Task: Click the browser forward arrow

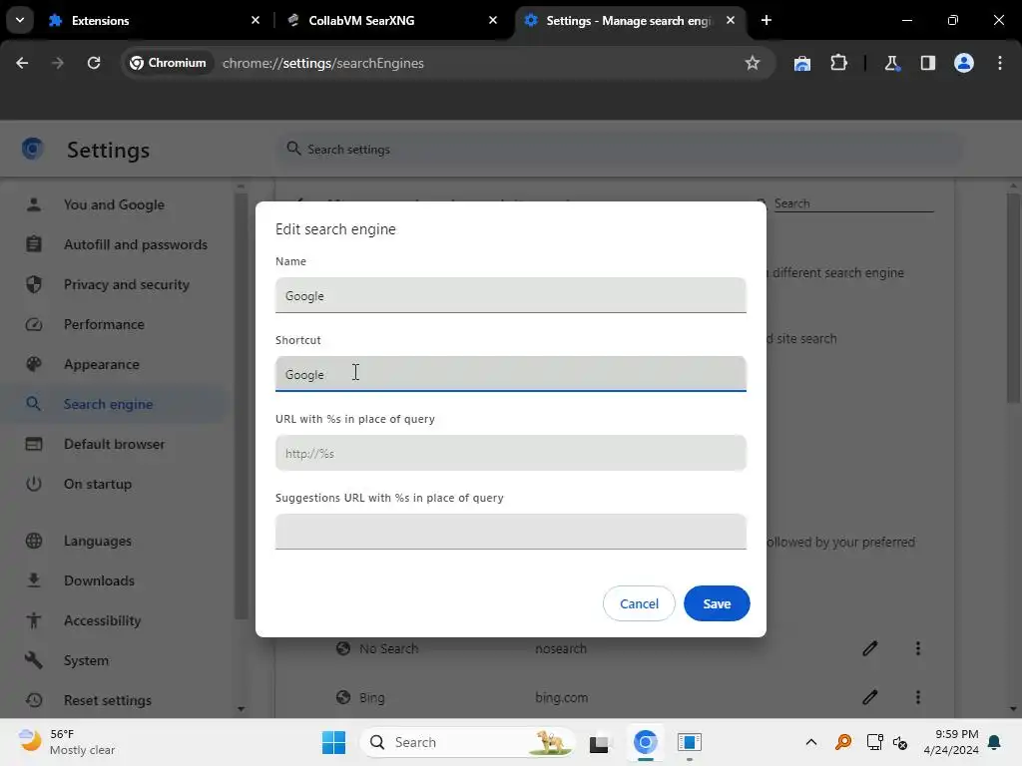Action: [x=57, y=63]
